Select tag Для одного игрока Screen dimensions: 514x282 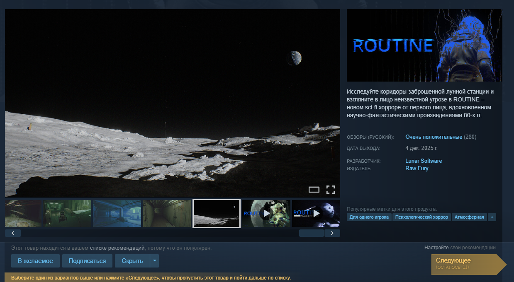coord(369,217)
